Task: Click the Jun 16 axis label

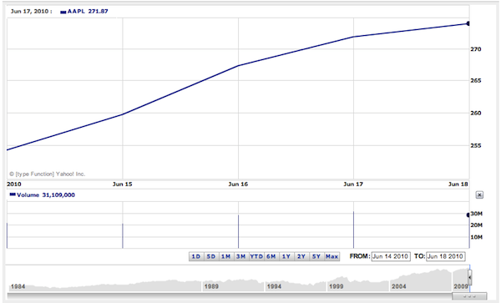Action: pos(238,184)
